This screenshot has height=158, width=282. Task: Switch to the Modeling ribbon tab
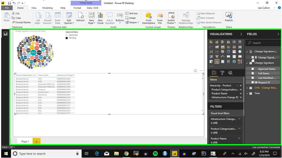pyautogui.click(x=47, y=8)
